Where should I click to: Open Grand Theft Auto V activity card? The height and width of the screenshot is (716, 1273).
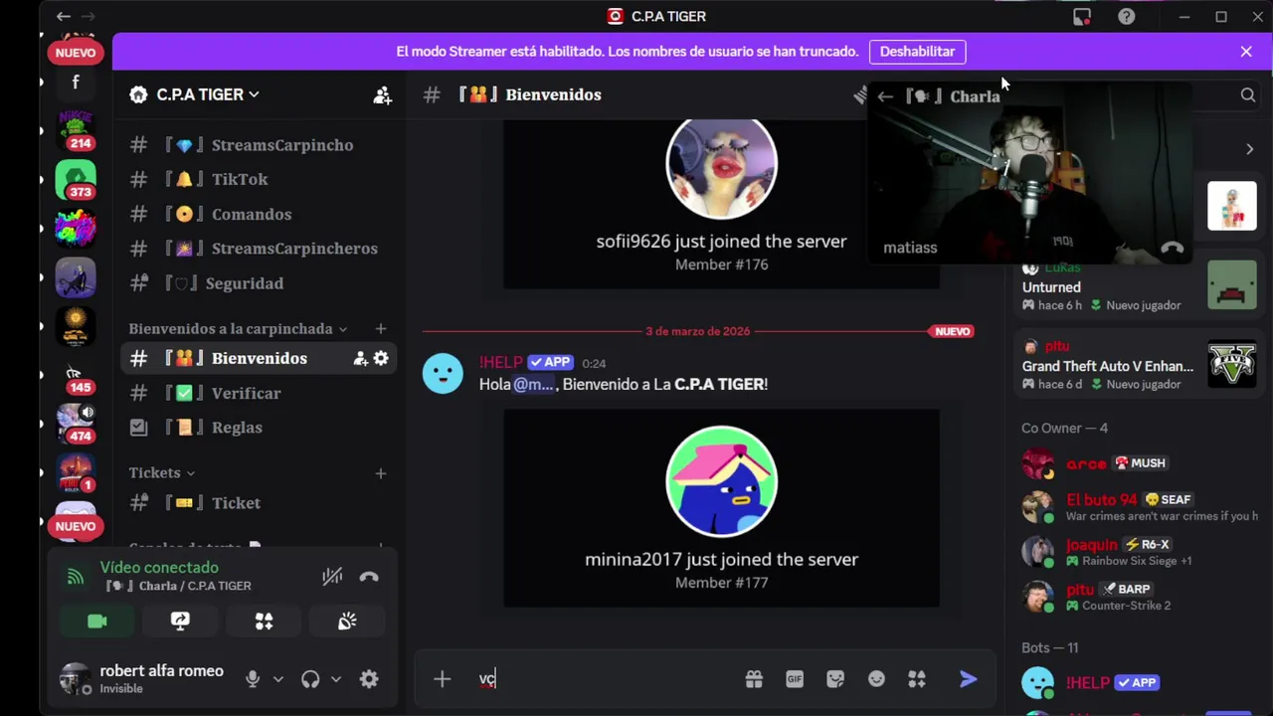[1137, 364]
